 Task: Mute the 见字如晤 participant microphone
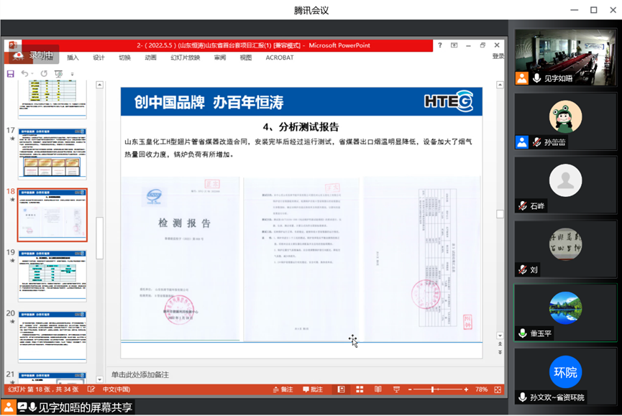click(x=538, y=80)
